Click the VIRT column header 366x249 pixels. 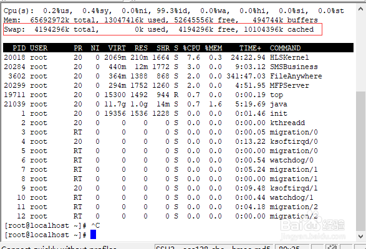[117, 48]
